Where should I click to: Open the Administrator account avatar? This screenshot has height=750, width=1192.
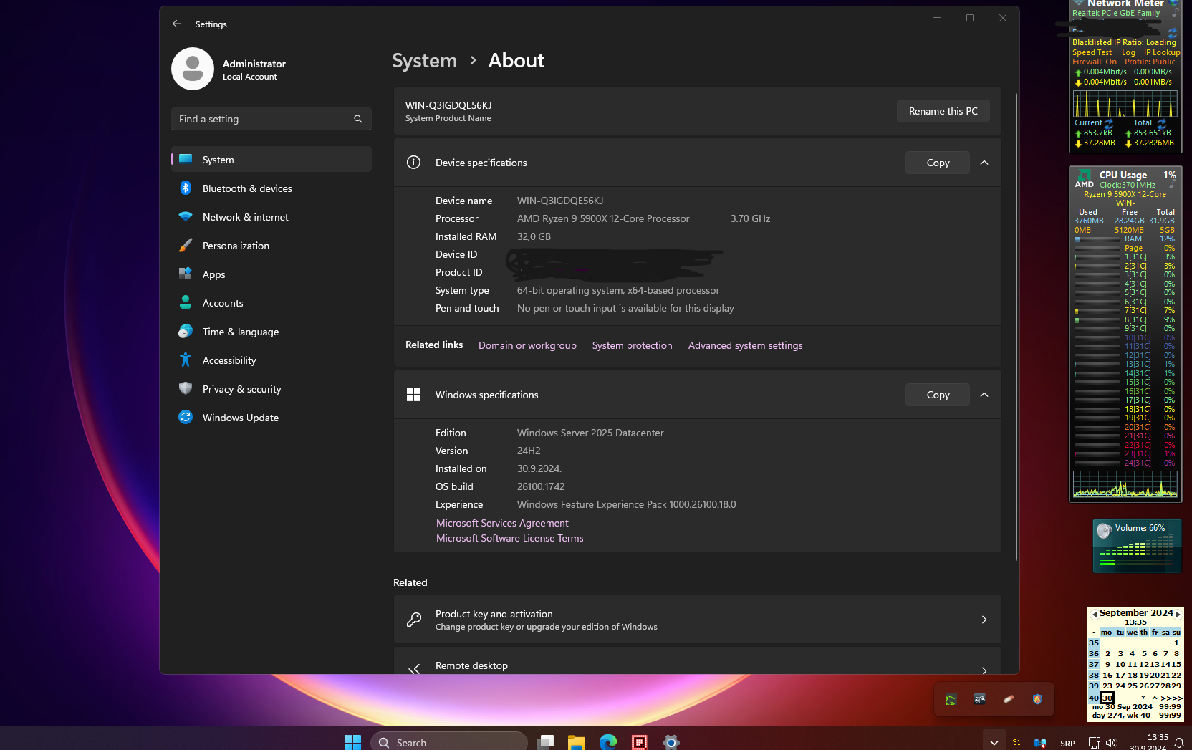point(193,69)
